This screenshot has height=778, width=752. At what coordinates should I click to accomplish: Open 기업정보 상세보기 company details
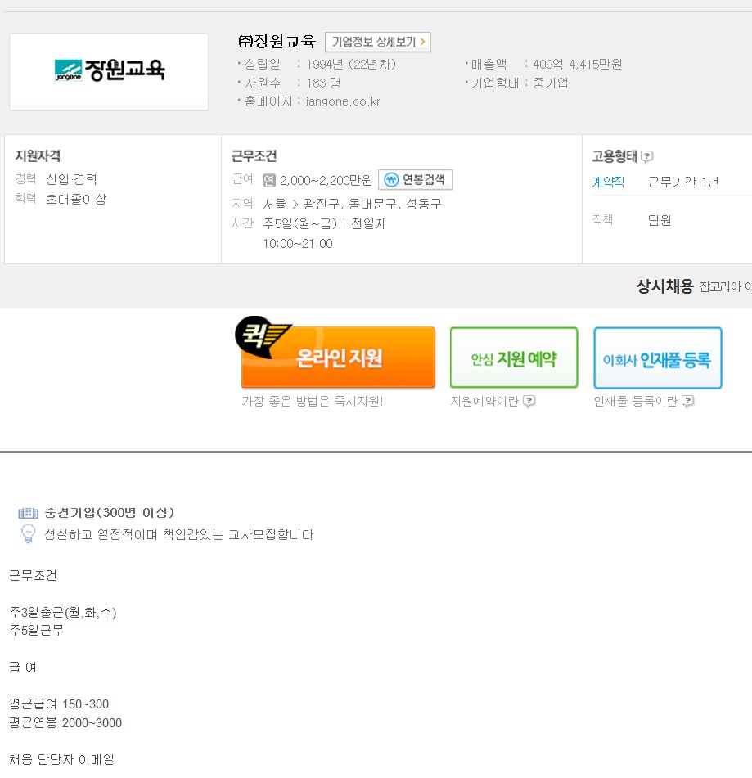click(x=378, y=43)
